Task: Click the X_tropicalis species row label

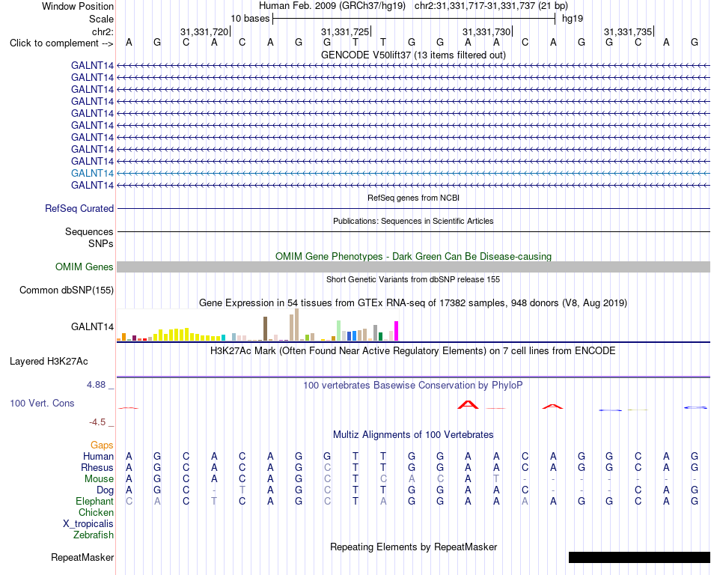Action: click(x=88, y=524)
